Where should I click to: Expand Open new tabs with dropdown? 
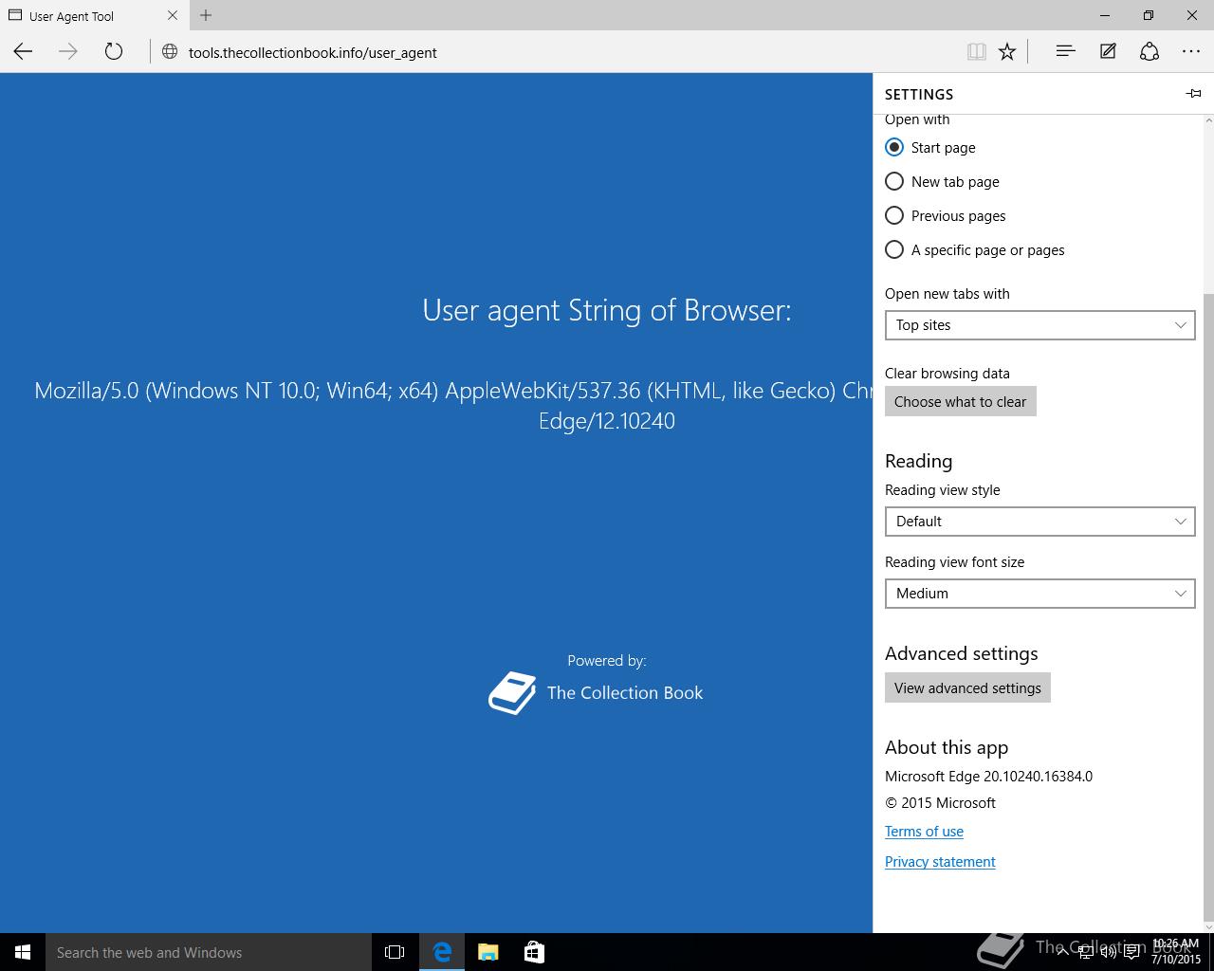pos(1039,325)
